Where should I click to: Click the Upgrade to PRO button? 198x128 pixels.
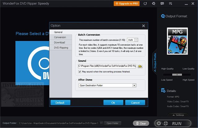127,3
